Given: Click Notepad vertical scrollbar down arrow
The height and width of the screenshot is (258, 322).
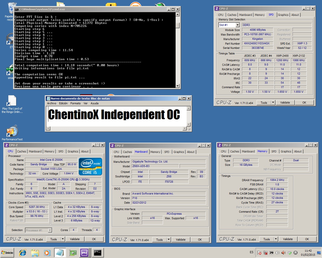Looking at the screenshot, I should (189, 124).
